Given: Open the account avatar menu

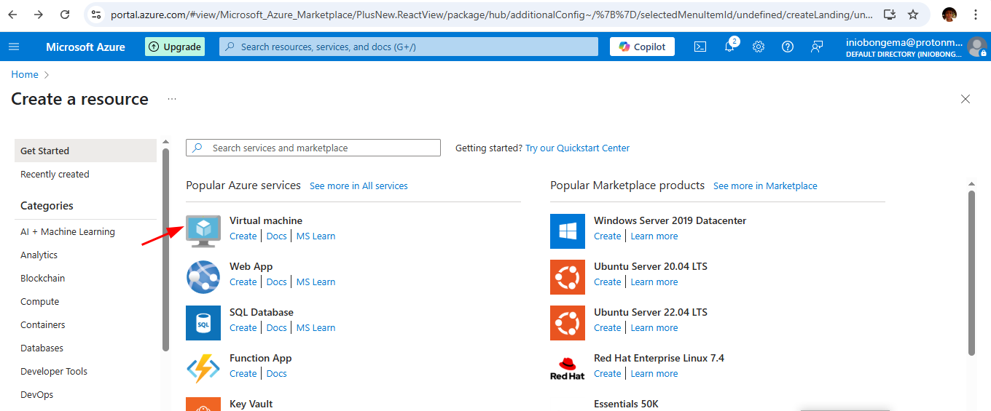Looking at the screenshot, I should click(976, 47).
